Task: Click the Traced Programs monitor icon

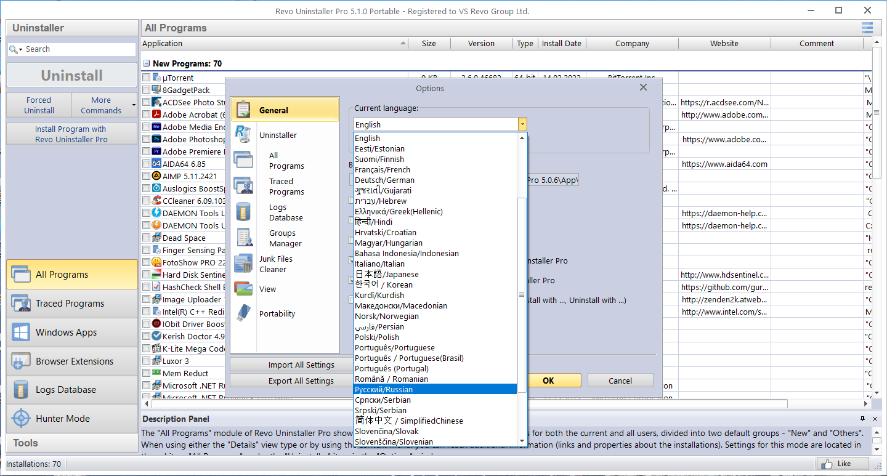Action: (21, 304)
